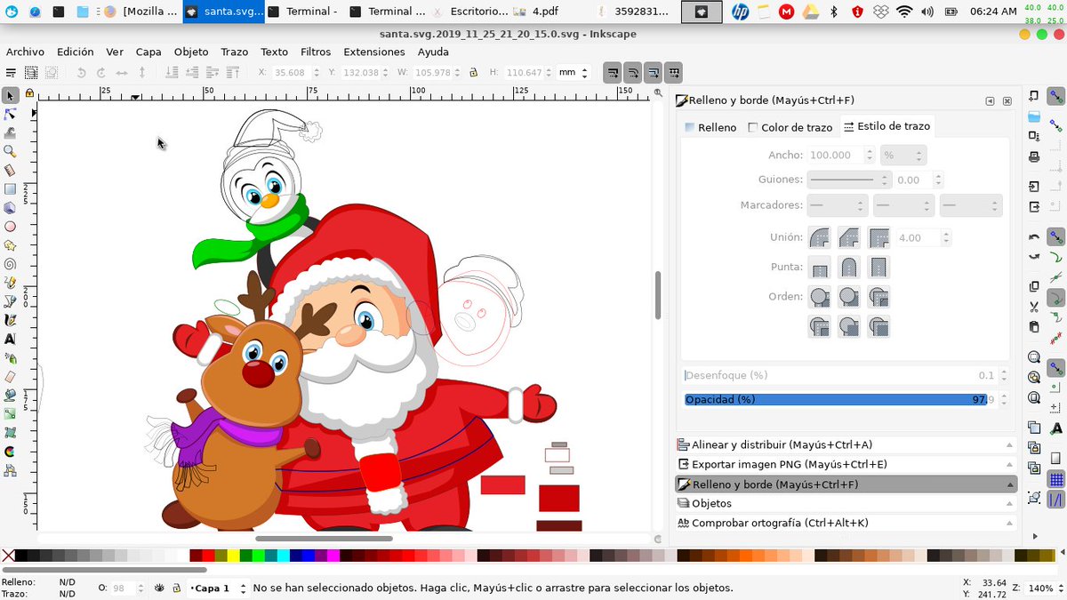Select the Selector arrow tool
Viewport: 1067px width, 600px height.
click(11, 95)
